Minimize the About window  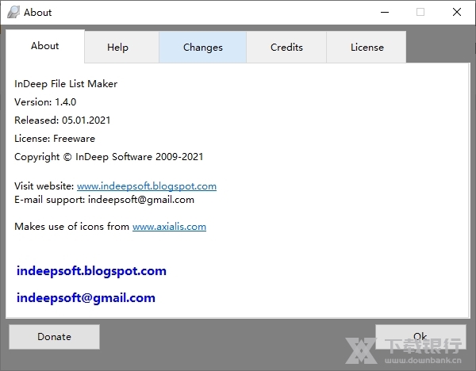pyautogui.click(x=385, y=12)
